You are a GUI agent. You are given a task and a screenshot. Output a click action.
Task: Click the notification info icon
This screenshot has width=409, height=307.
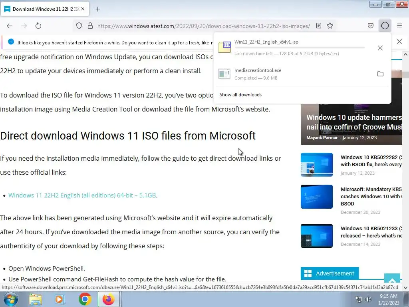click(x=11, y=42)
